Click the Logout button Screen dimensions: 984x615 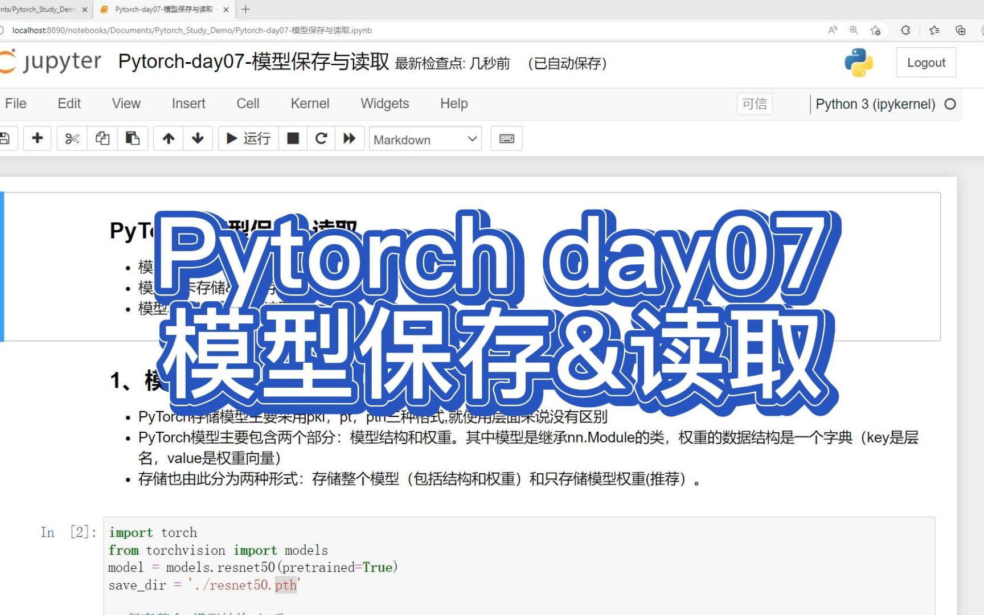(x=925, y=62)
